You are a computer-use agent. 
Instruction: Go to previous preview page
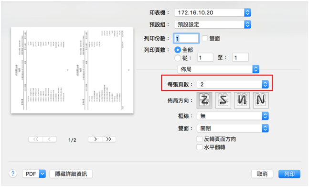50,139
